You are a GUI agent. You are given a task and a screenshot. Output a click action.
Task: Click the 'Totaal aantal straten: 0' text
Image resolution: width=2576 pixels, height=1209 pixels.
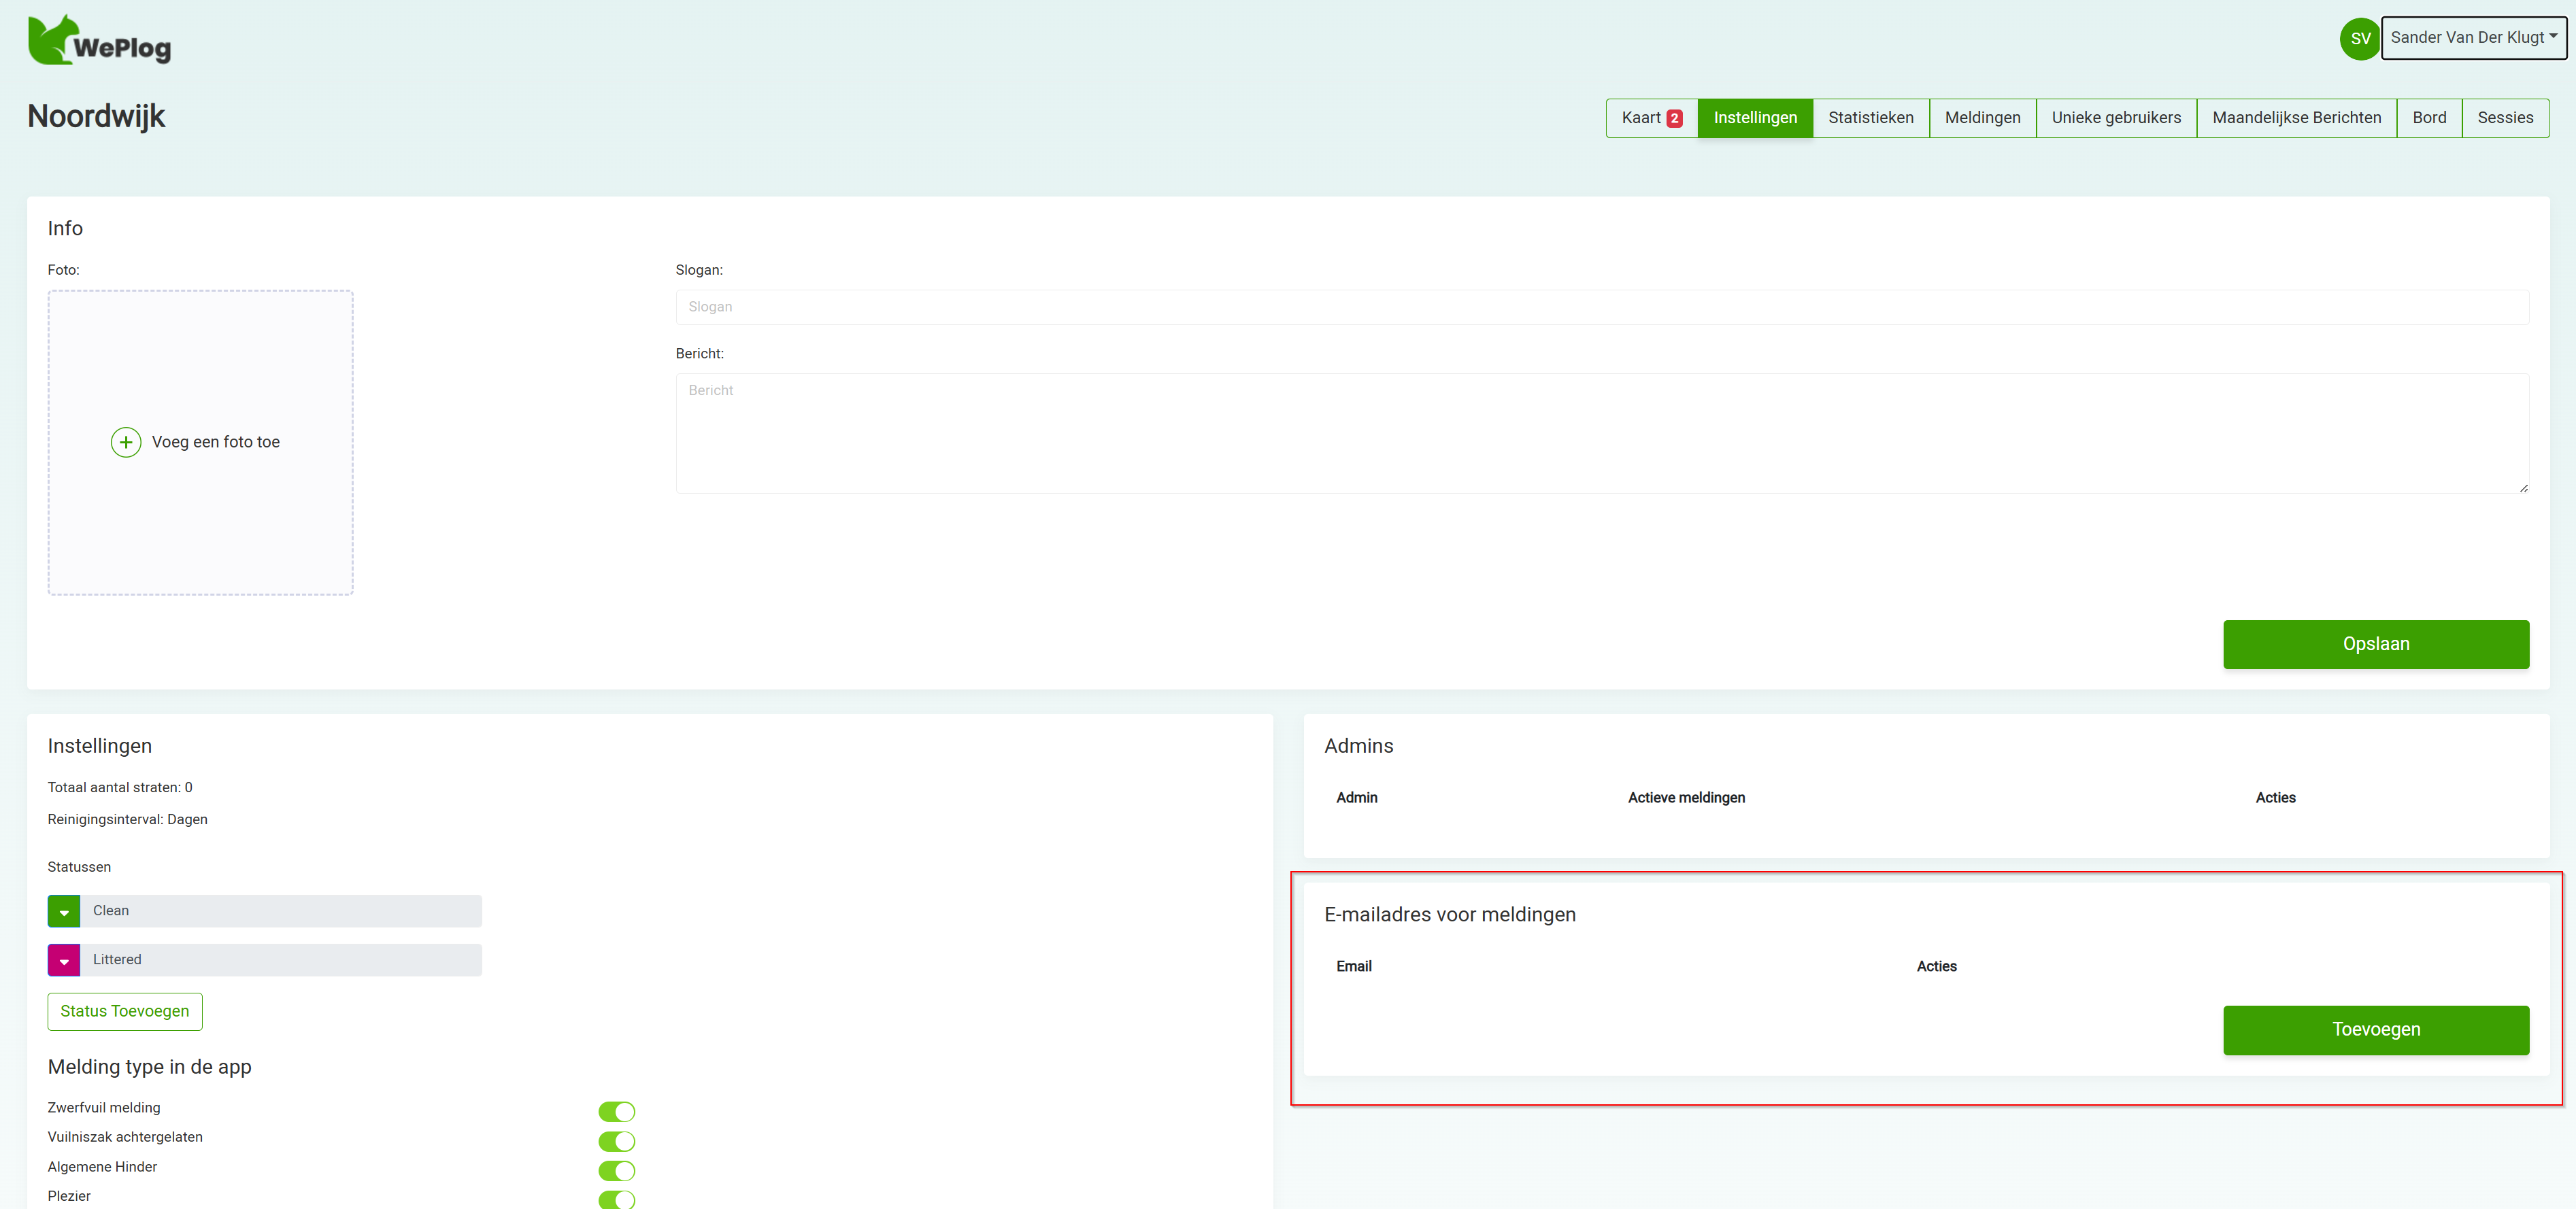pos(120,787)
